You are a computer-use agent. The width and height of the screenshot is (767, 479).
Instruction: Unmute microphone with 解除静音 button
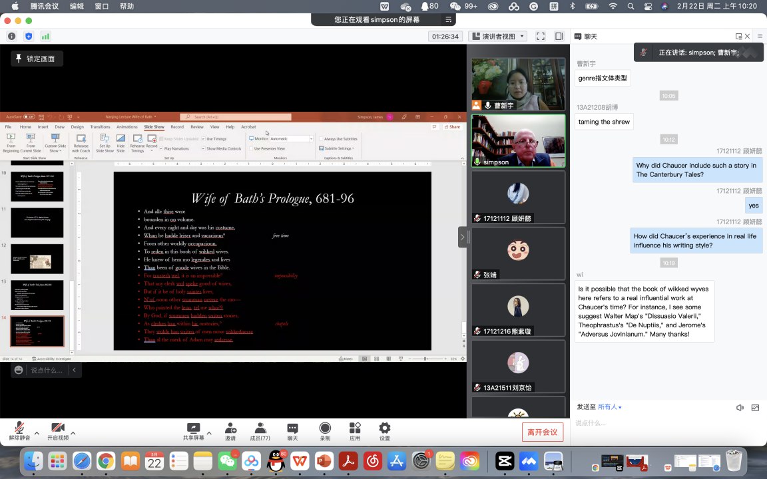click(19, 430)
